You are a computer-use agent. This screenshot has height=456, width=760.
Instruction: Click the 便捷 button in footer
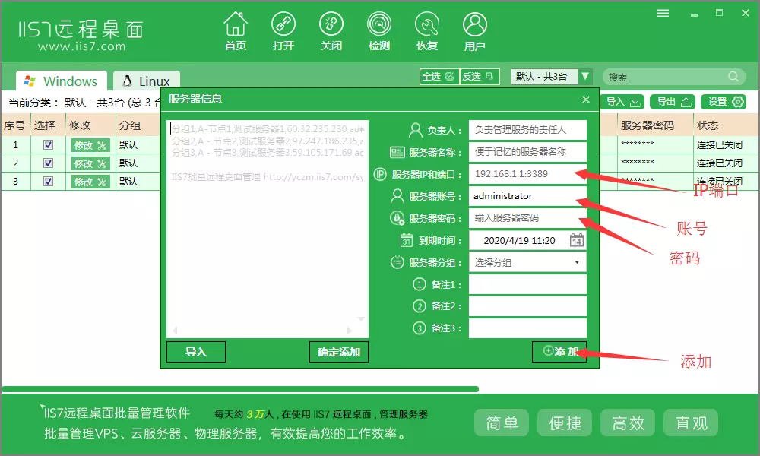565,423
